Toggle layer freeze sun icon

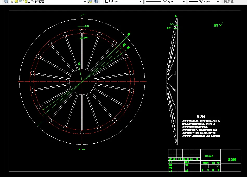tap(16, 1)
